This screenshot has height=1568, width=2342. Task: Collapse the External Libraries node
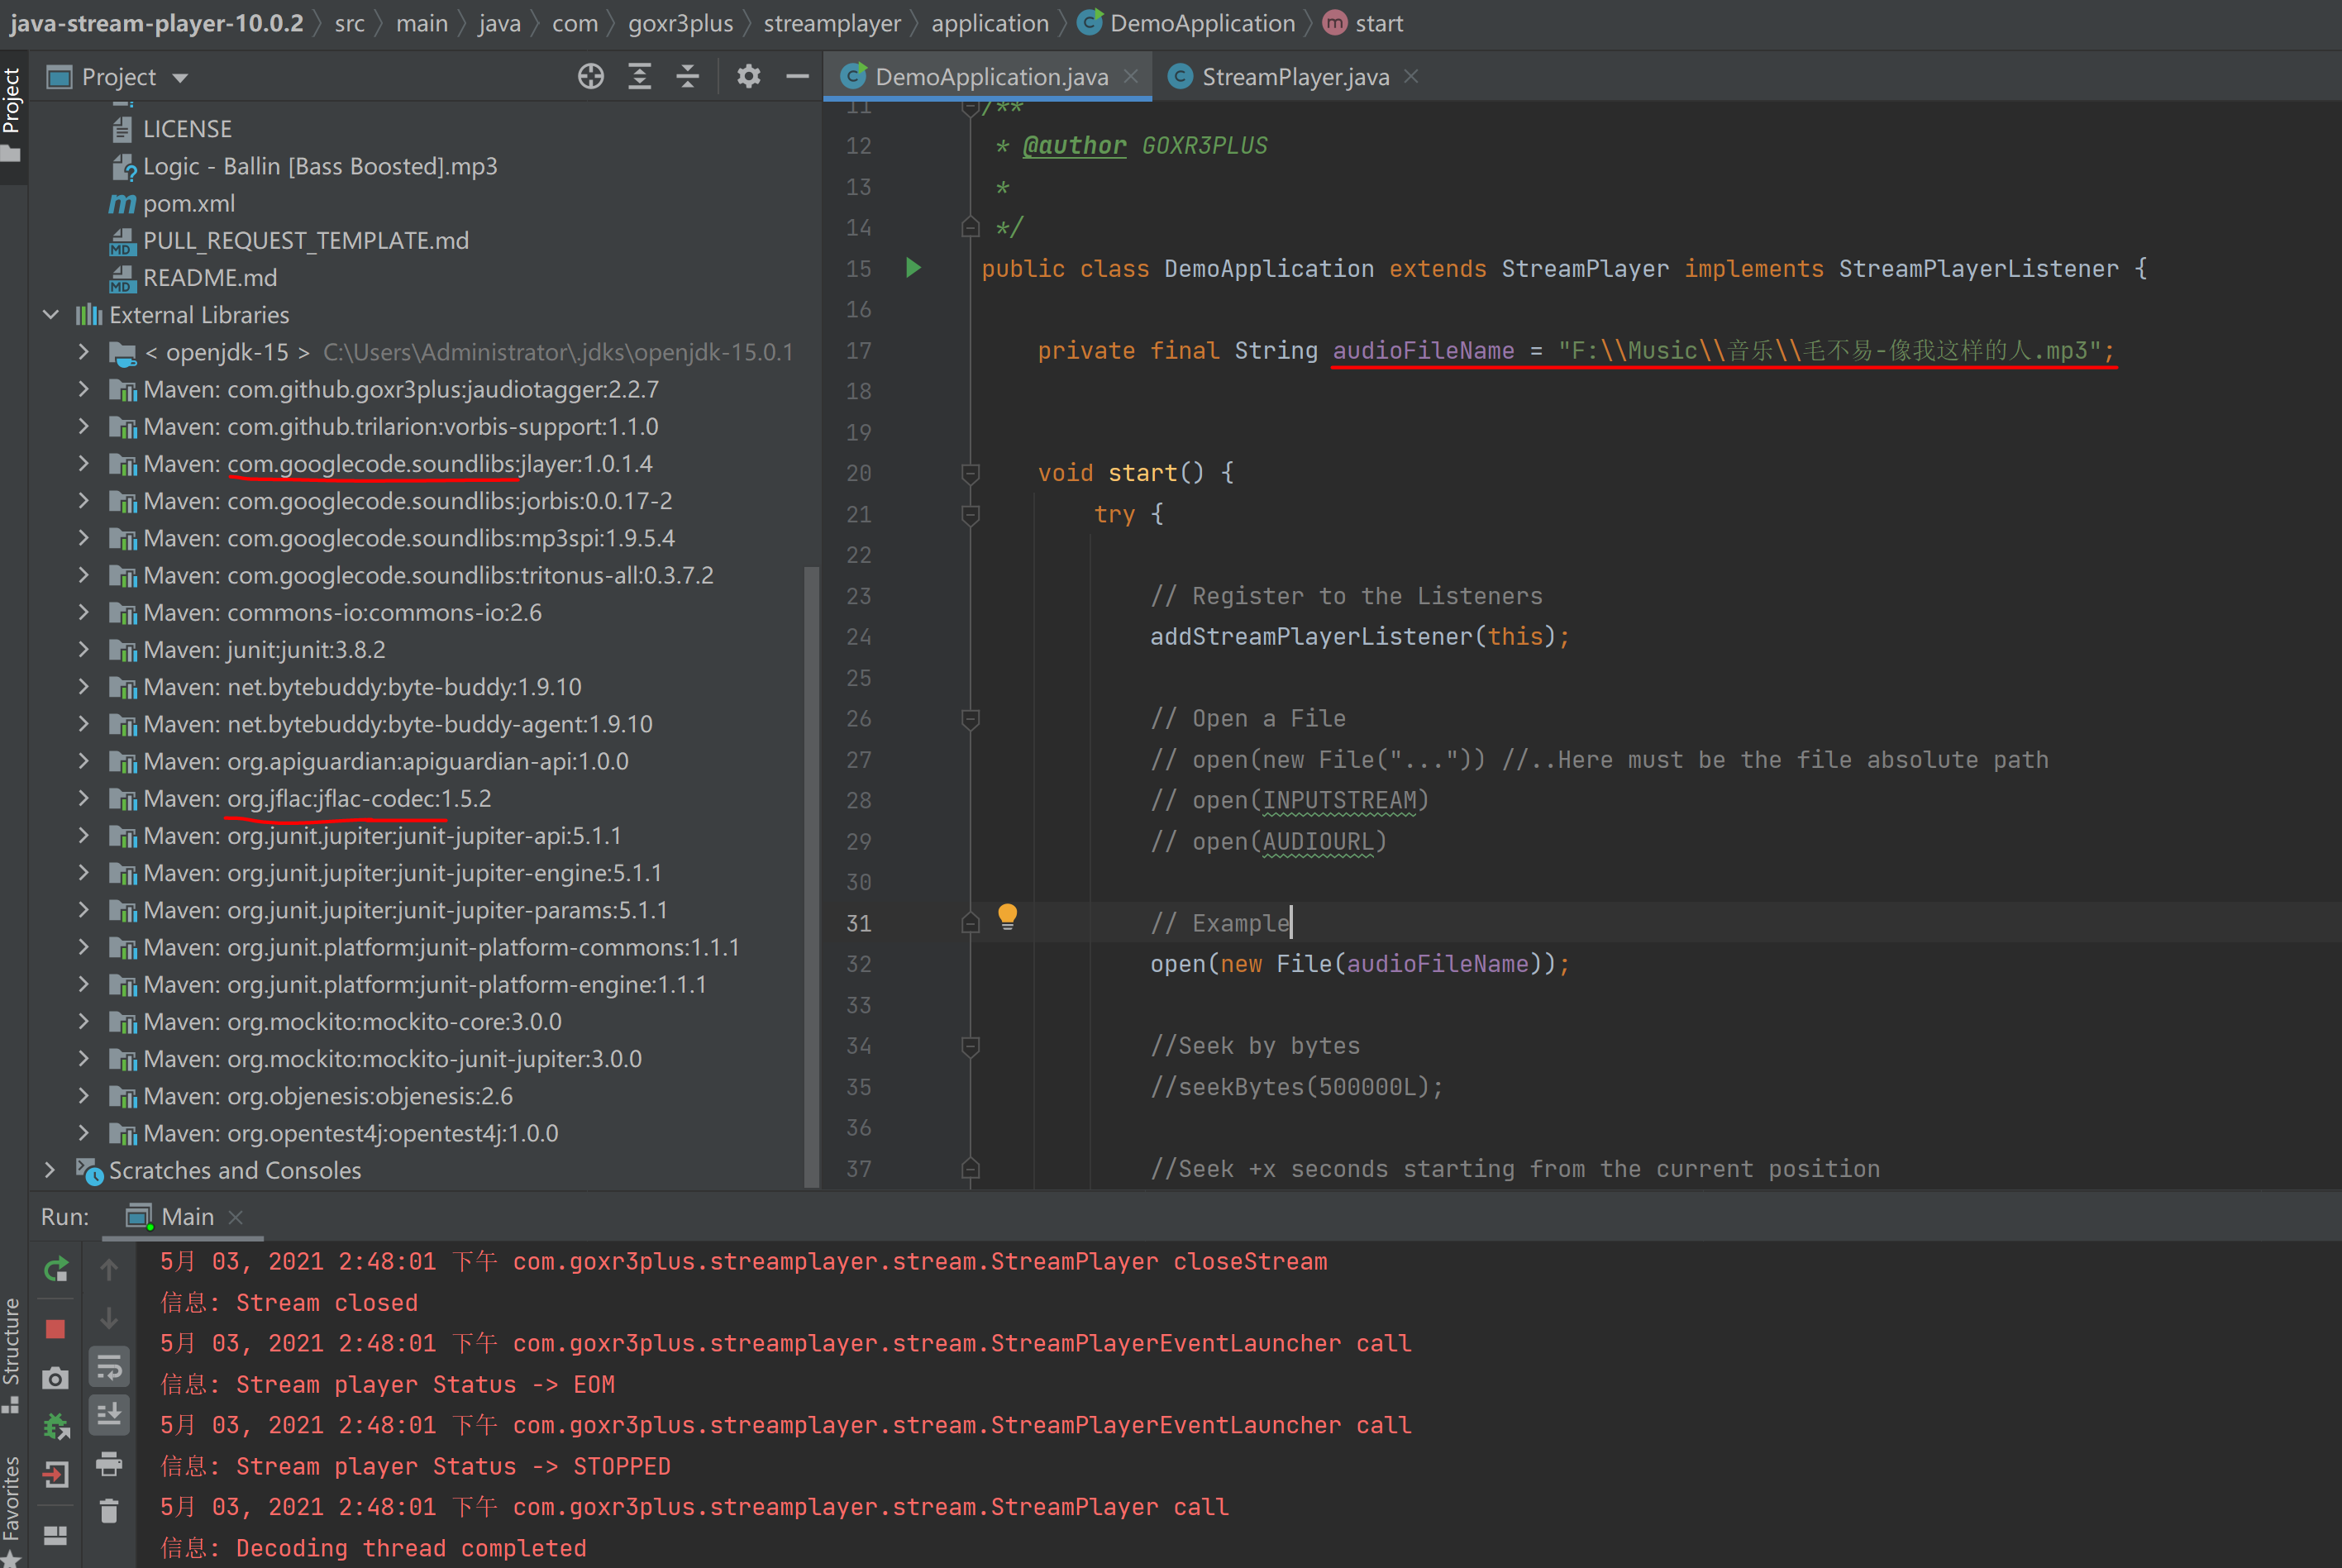51,315
